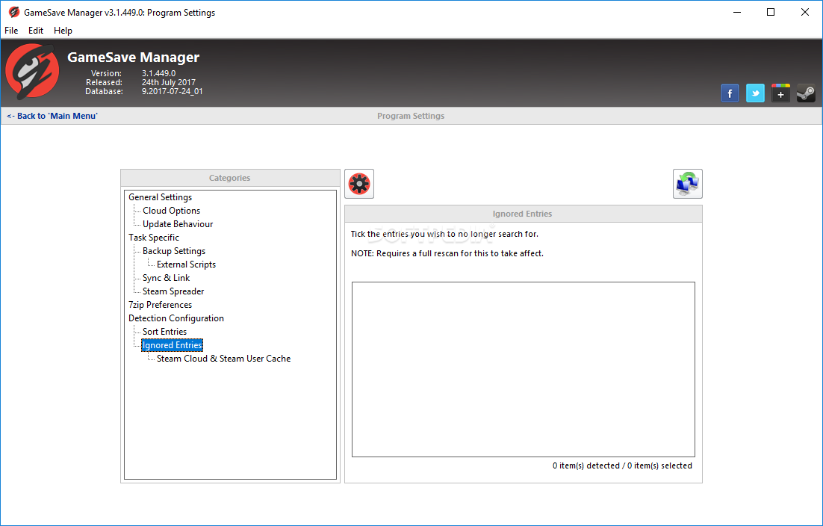Select the highlighted Ignored Entries item
The height and width of the screenshot is (526, 823).
point(173,345)
